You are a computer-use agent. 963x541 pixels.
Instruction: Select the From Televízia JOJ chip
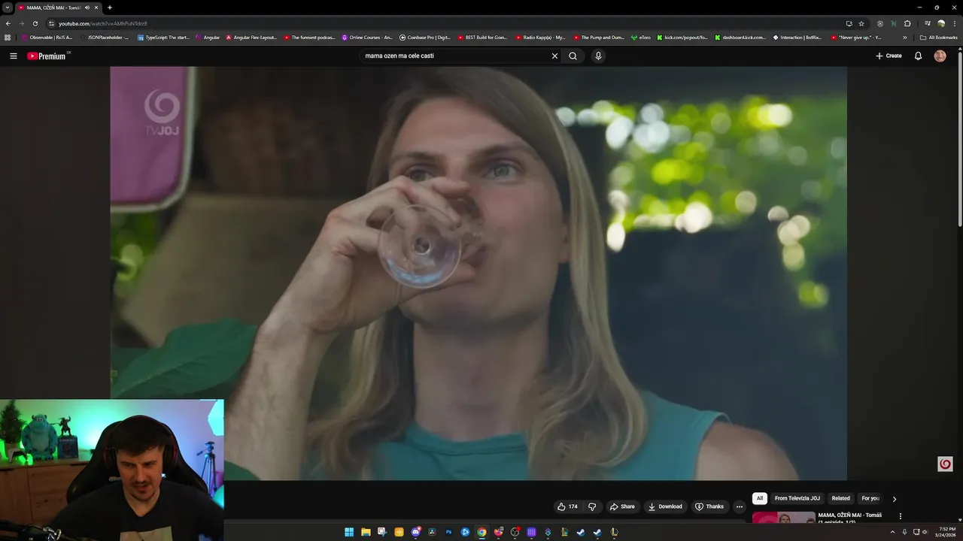point(797,498)
